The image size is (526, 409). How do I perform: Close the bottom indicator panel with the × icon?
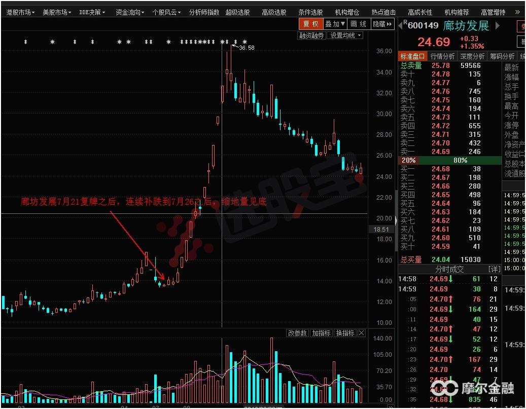coord(361,333)
